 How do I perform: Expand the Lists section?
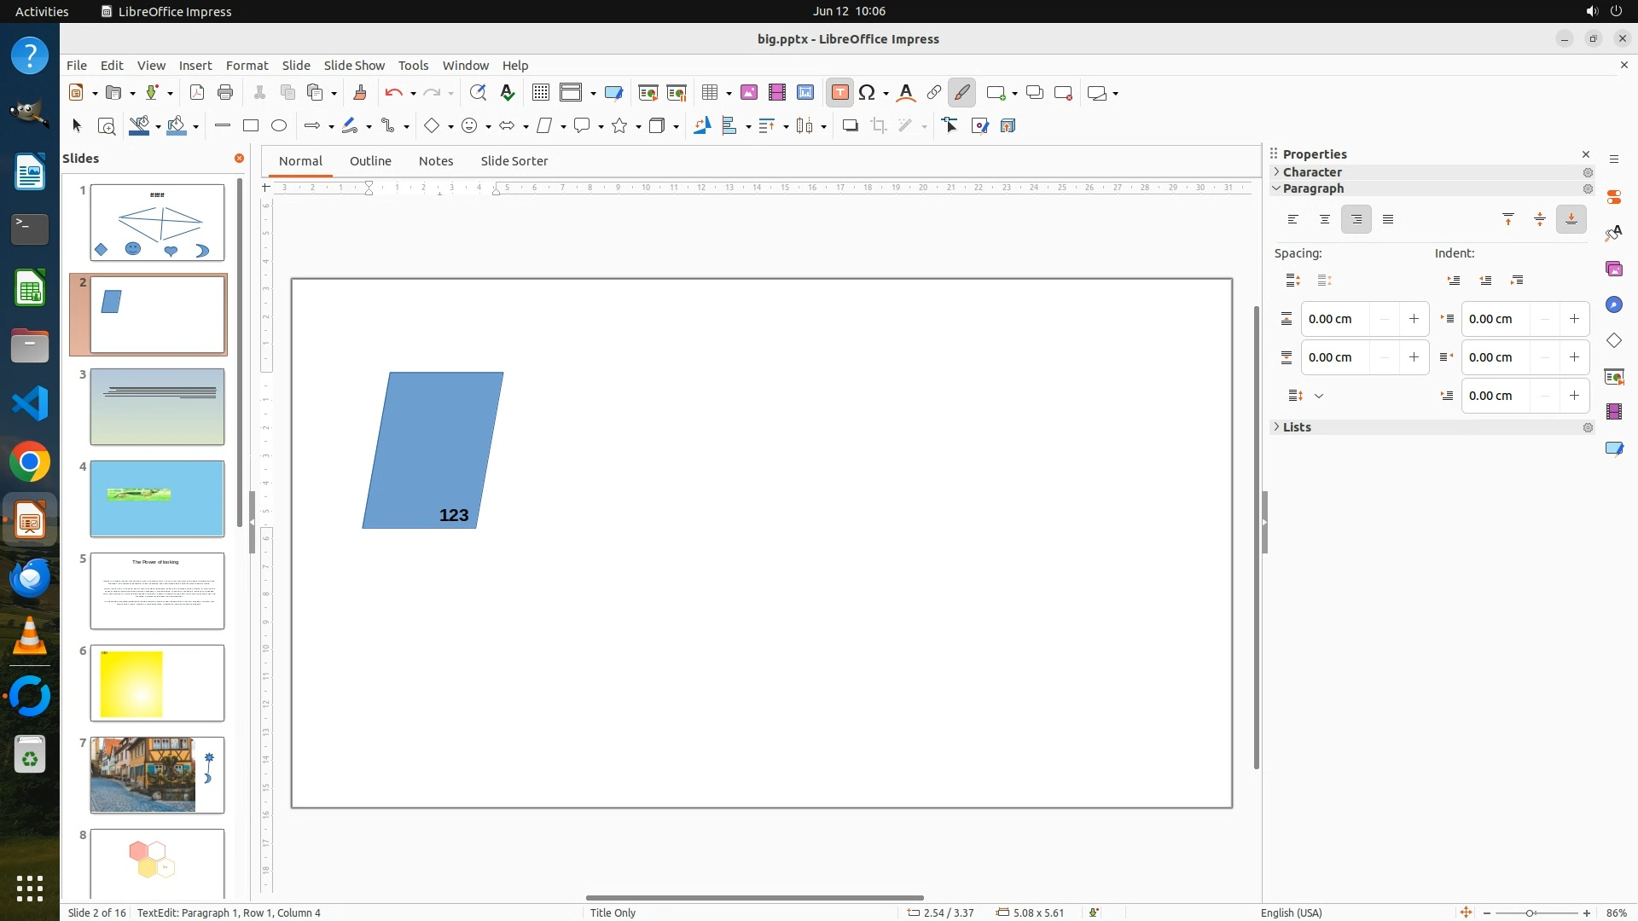click(x=1297, y=427)
